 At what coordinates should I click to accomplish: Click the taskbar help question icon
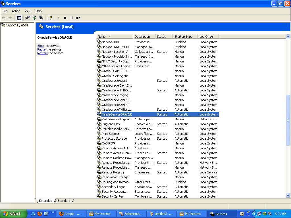[x=242, y=214]
